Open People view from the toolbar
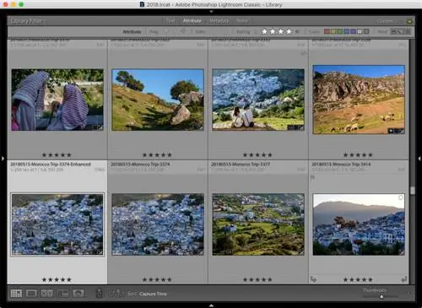The height and width of the screenshot is (308, 422). tap(78, 294)
